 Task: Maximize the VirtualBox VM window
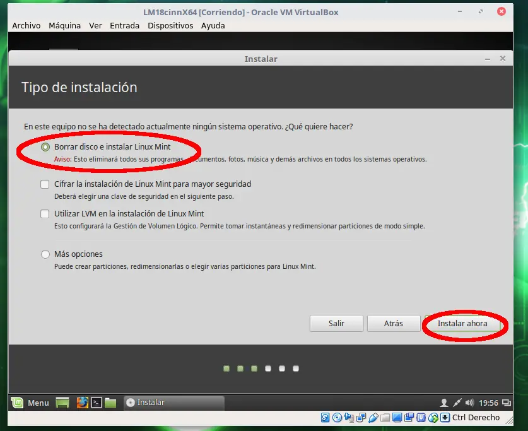[x=481, y=11]
